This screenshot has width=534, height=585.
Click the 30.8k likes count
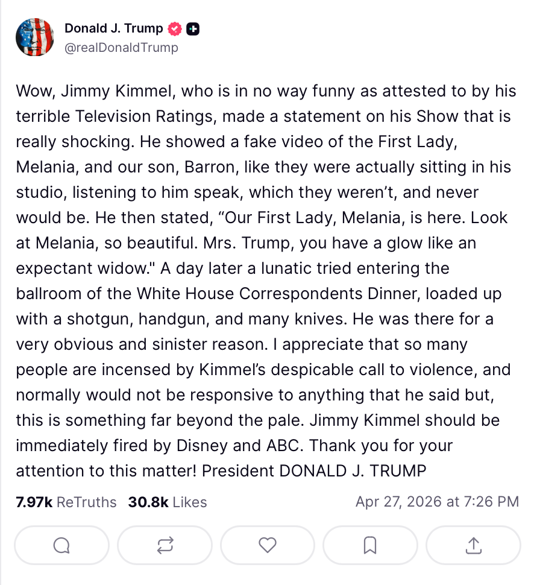[x=148, y=502]
